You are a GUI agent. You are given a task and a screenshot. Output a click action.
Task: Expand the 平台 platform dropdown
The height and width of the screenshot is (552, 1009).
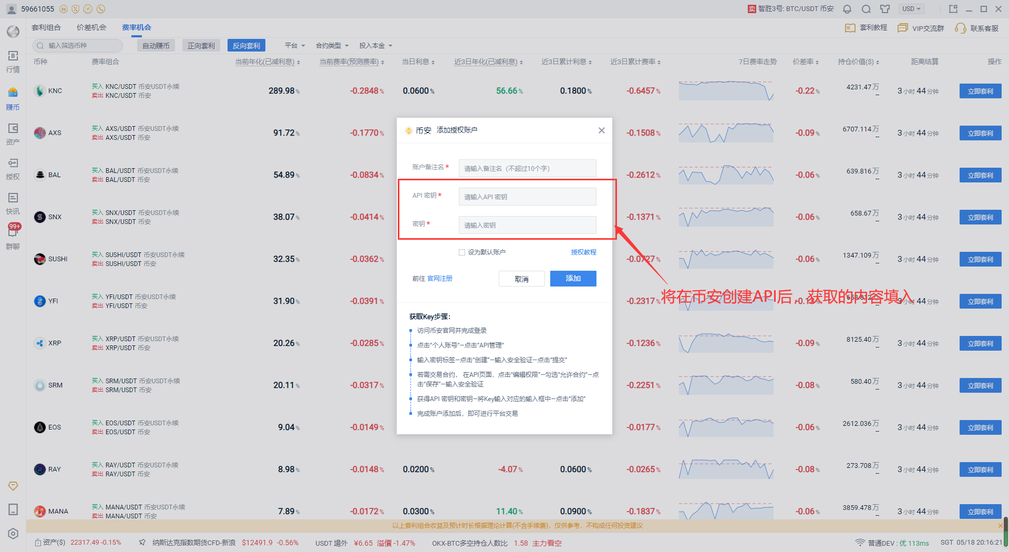295,46
